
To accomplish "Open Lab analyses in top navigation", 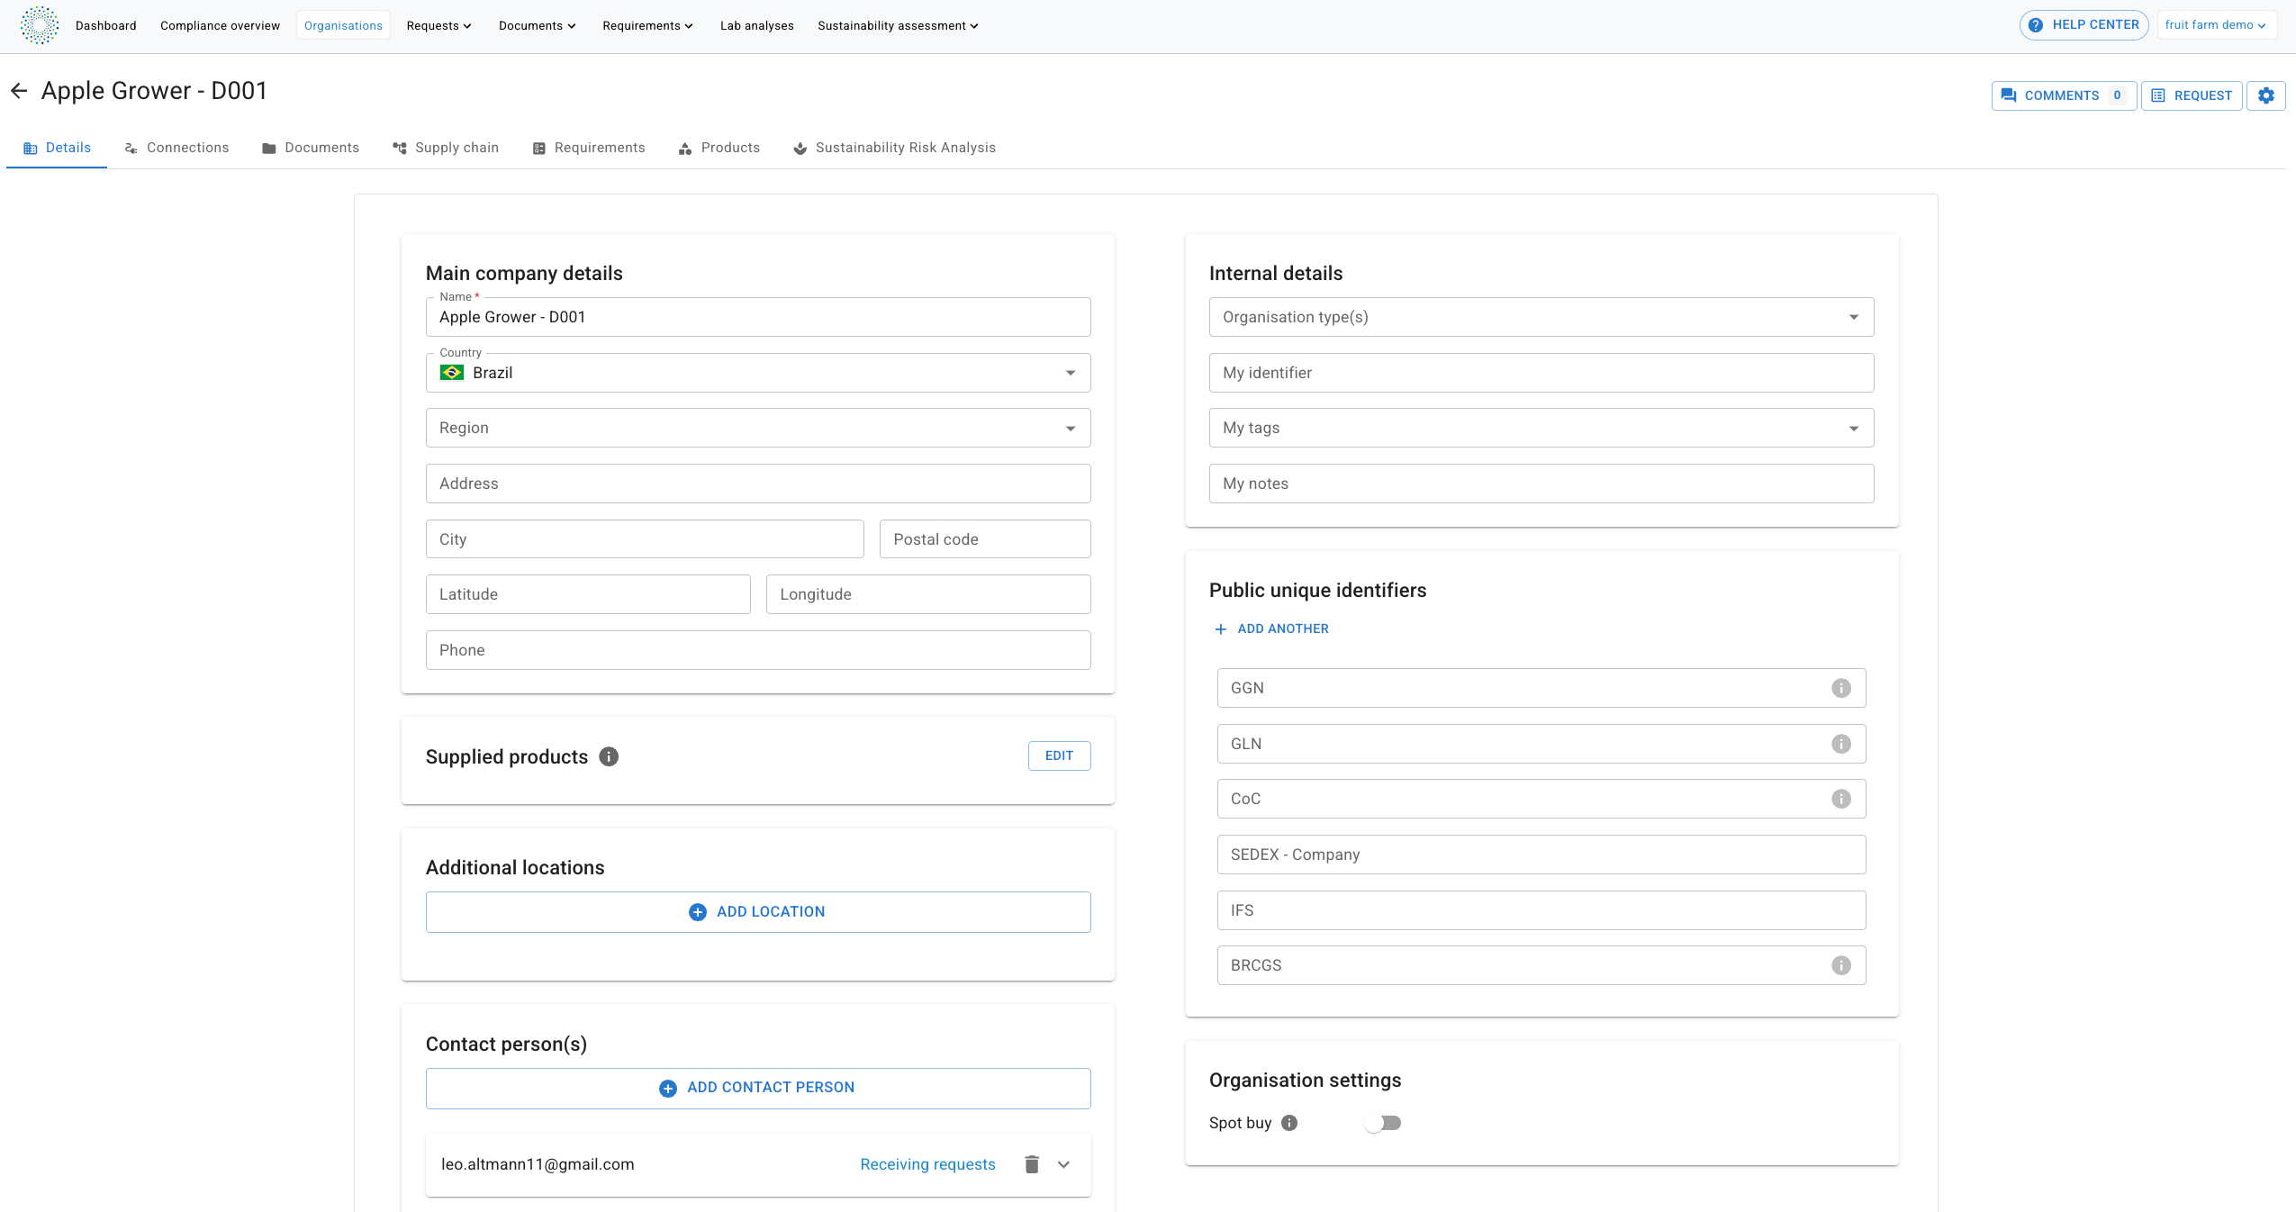I will point(756,25).
